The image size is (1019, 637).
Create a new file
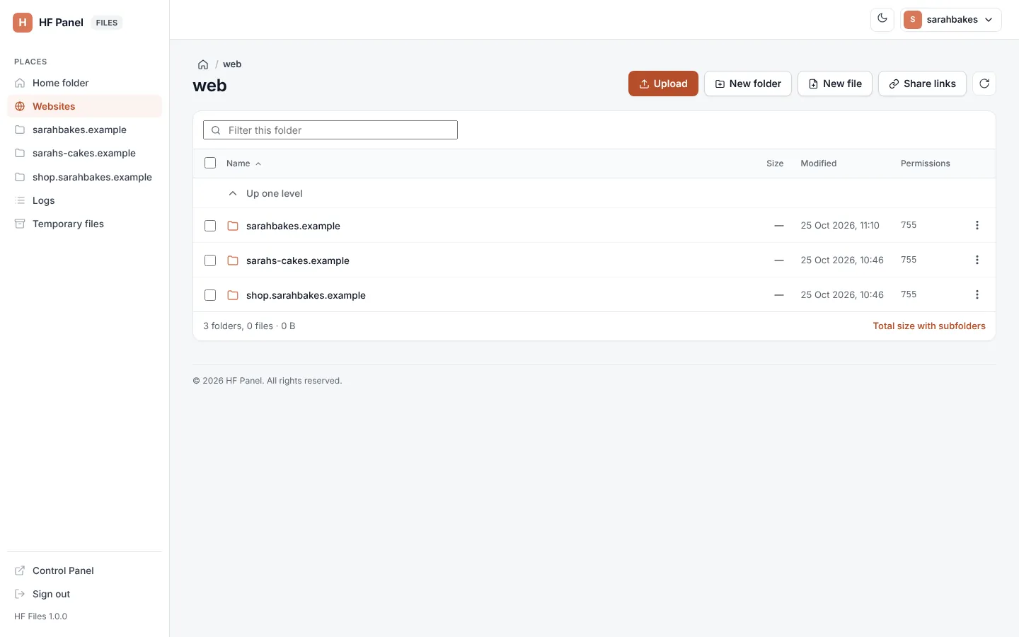835,84
